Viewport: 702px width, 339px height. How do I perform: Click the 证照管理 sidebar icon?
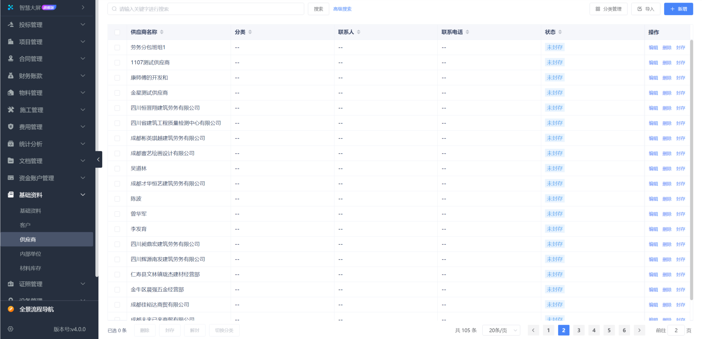pyautogui.click(x=11, y=284)
